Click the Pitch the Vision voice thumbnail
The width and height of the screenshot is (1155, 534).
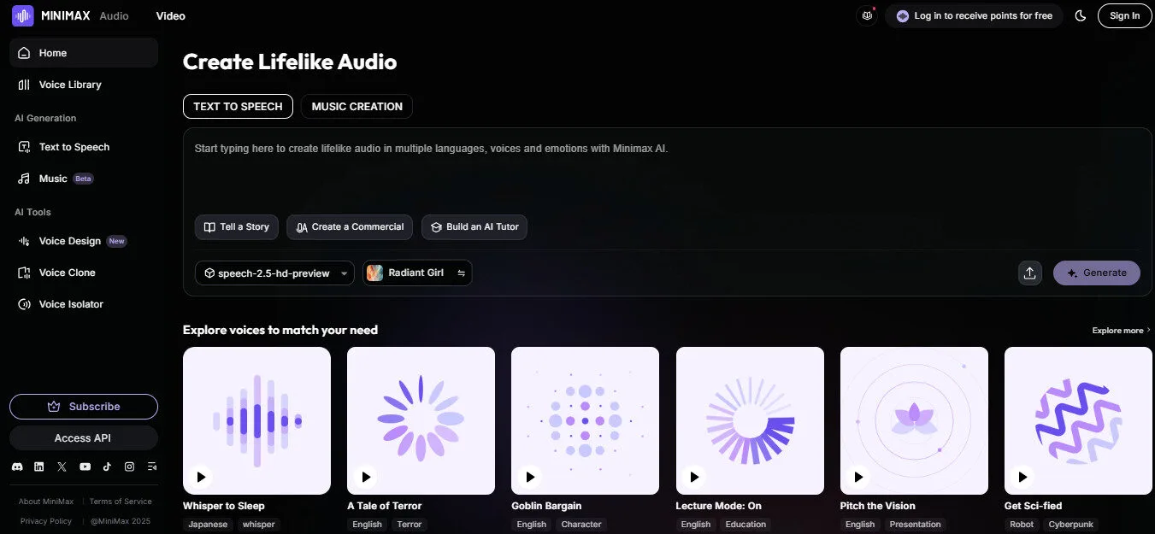[x=914, y=419]
